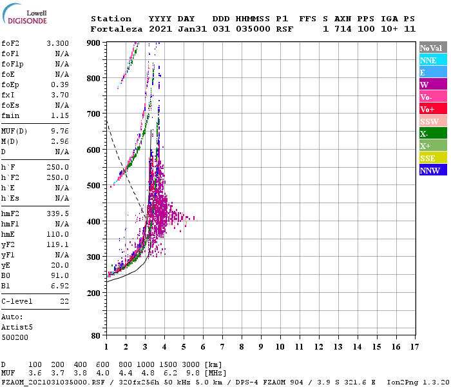Click the 80 km height axis label
The width and height of the screenshot is (451, 387).
pos(96,335)
